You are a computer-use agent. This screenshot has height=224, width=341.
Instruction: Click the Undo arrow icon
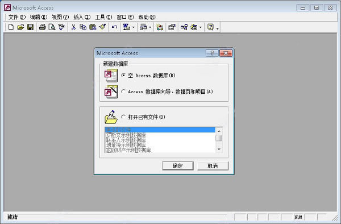coord(114,27)
